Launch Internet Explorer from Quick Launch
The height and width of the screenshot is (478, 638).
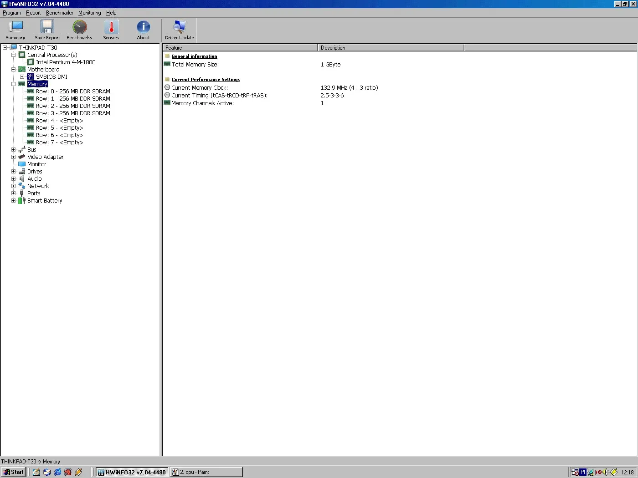[57, 472]
